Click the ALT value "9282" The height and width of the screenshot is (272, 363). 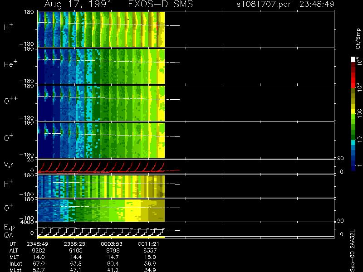(39, 251)
